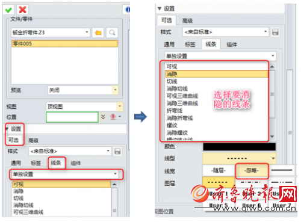Screen dimensions: 301x222
Task: Choose the -随层- line width option
Action: pos(219,171)
